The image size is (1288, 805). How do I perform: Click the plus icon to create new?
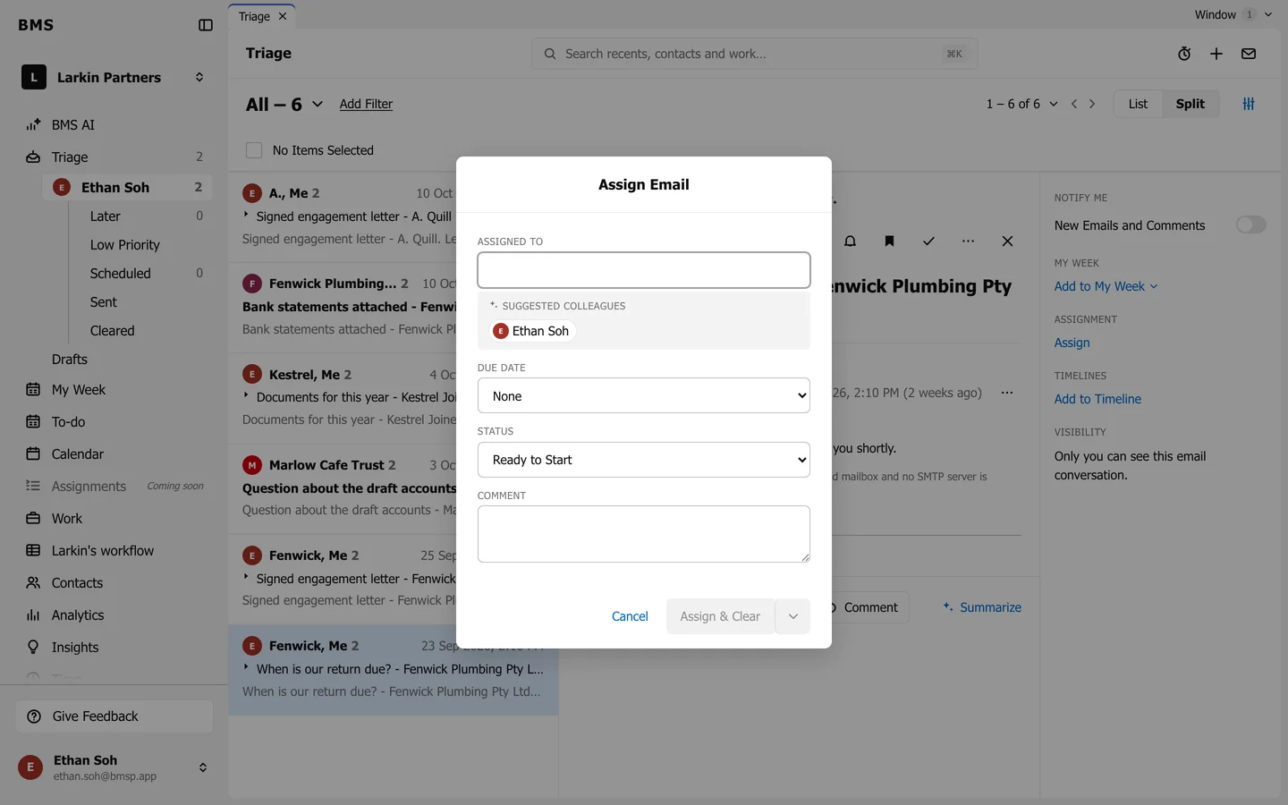tap(1216, 54)
